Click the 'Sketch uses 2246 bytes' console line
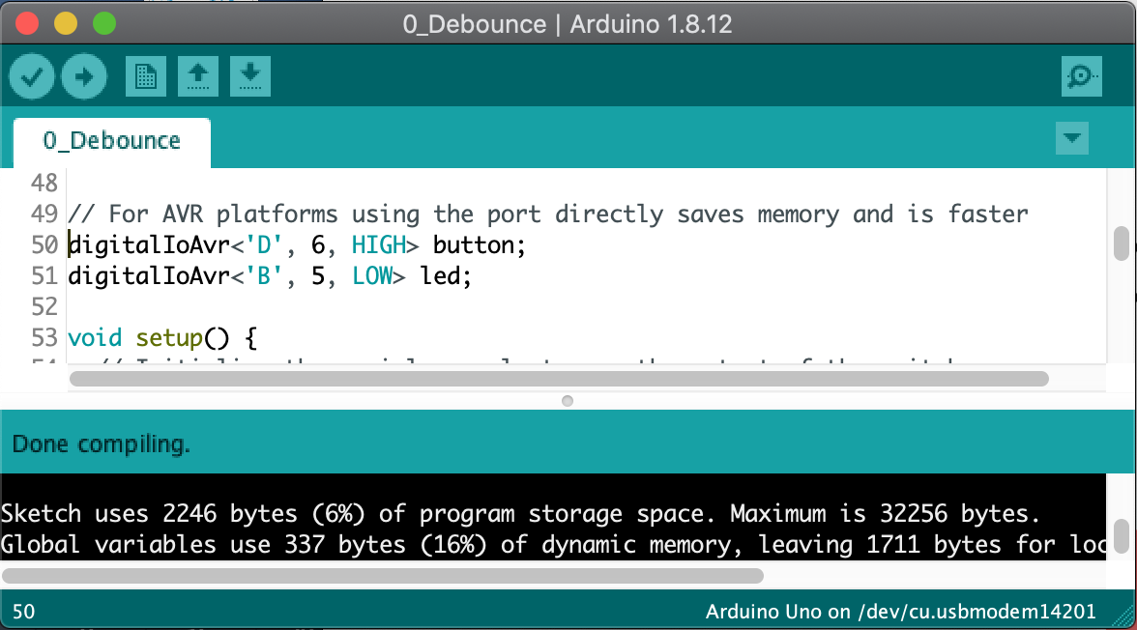 520,513
